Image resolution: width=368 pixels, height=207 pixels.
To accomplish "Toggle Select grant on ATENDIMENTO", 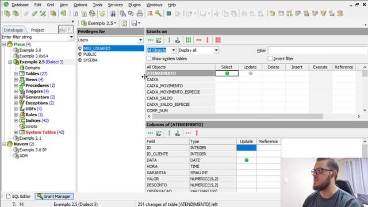I will (227, 73).
